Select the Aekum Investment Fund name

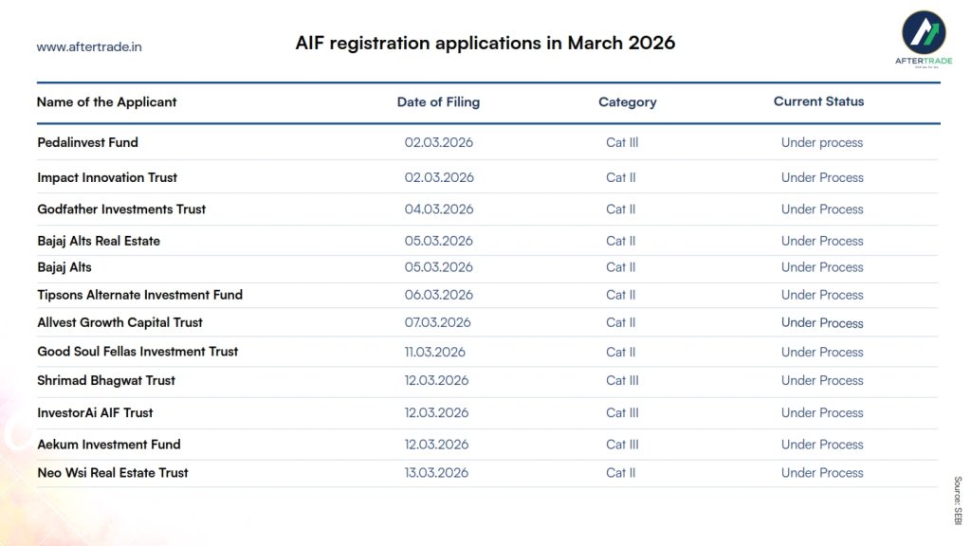pos(108,445)
